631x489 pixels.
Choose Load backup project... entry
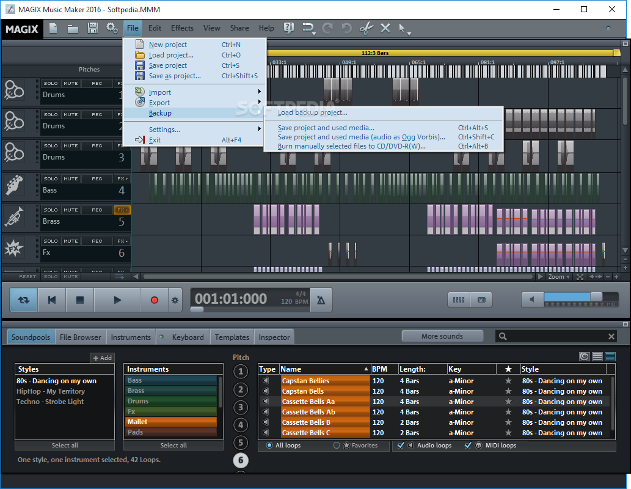click(x=383, y=113)
